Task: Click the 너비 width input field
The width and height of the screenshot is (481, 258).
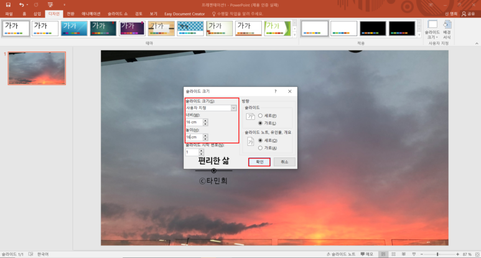Action: click(x=194, y=122)
